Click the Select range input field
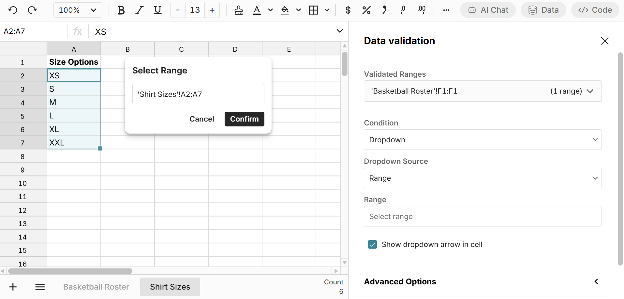This screenshot has width=624, height=299. point(482,216)
